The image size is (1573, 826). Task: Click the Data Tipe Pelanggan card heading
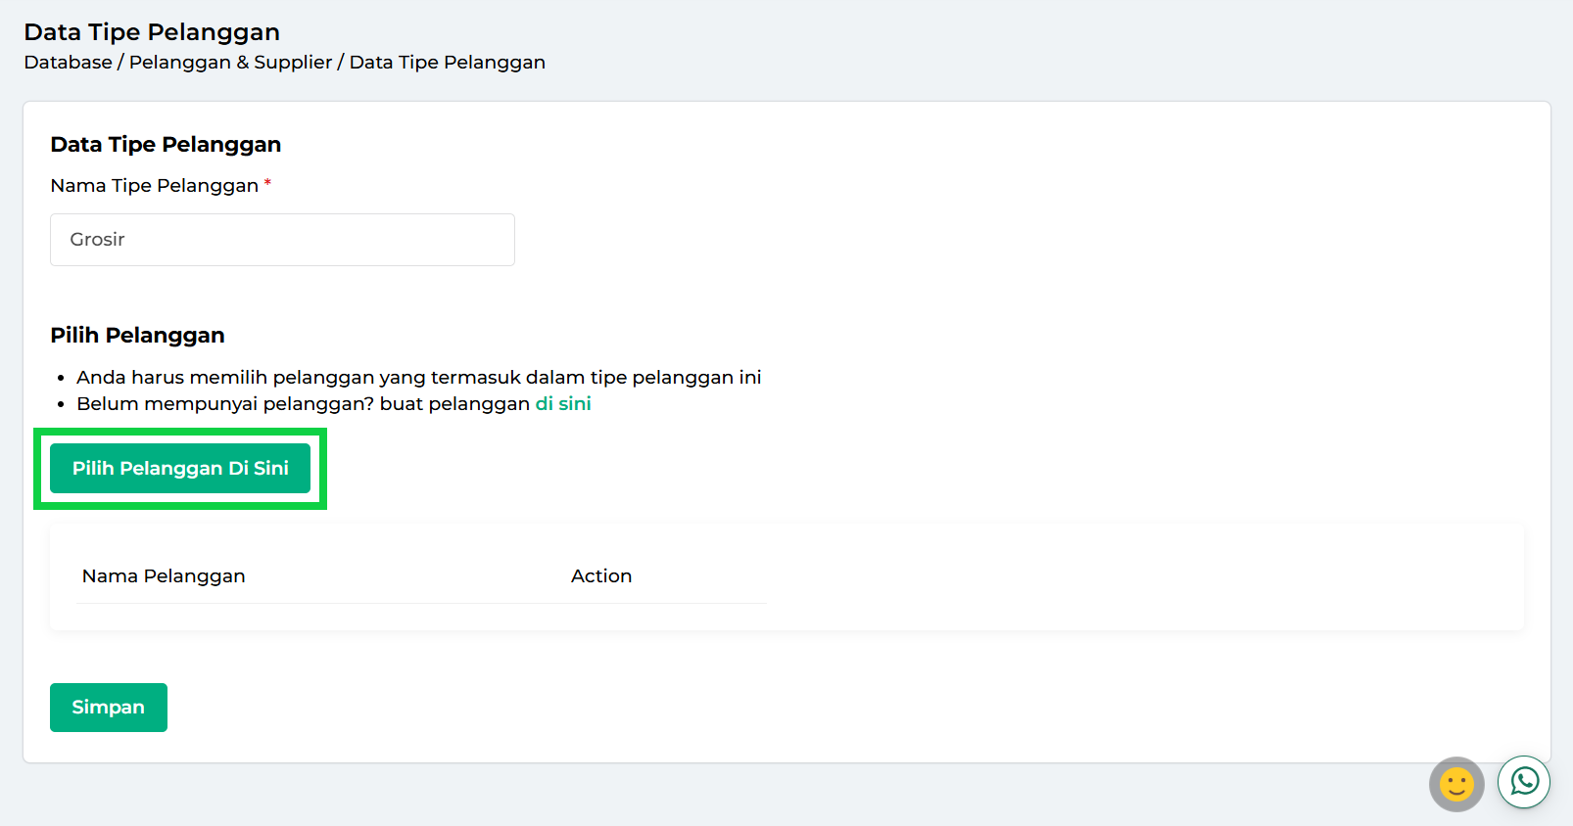coord(166,145)
